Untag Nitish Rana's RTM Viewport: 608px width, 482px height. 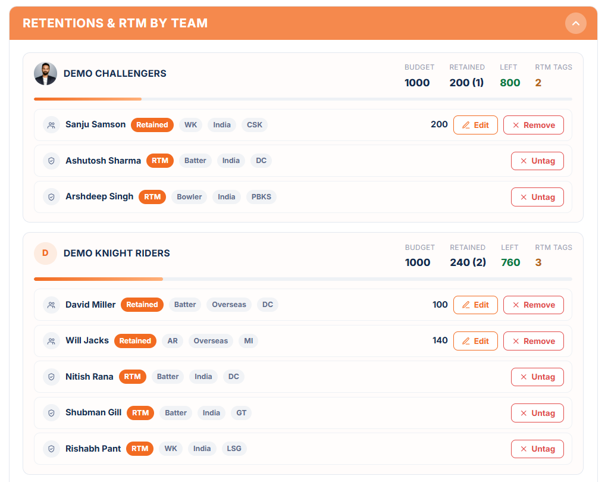(x=537, y=377)
